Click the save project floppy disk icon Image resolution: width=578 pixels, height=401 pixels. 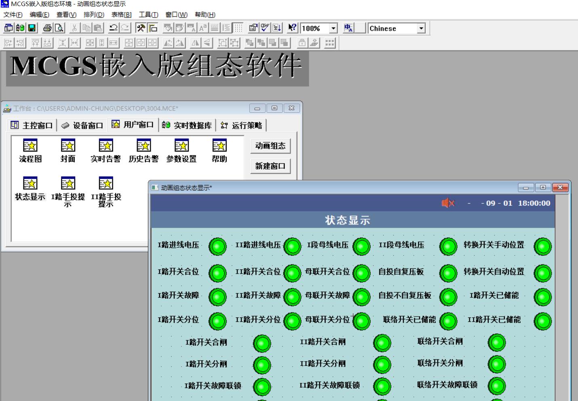(x=32, y=28)
